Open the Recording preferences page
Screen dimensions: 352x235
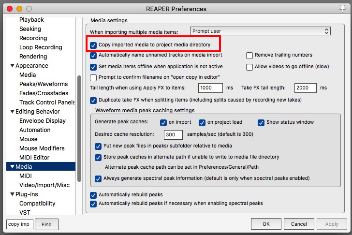[x=33, y=38]
